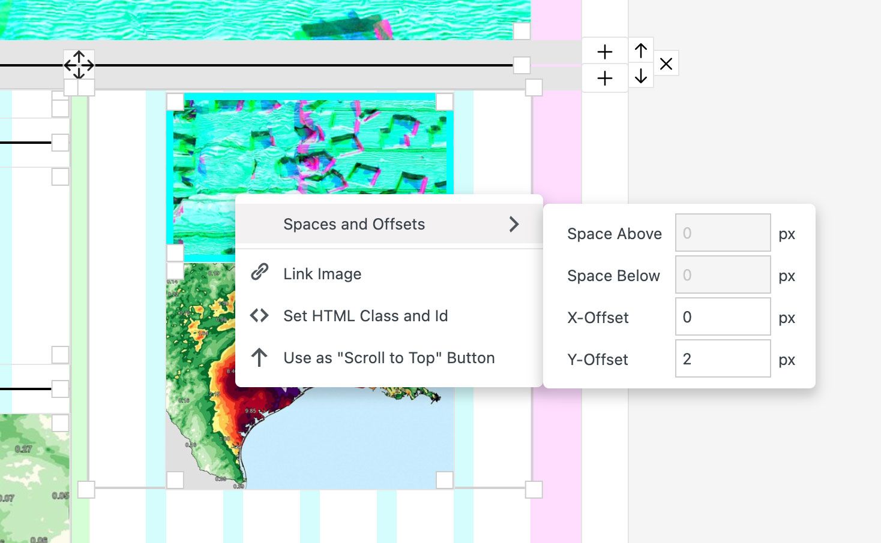Open Spaces and Offsets menu entry
Image resolution: width=881 pixels, height=543 pixels.
tap(354, 224)
